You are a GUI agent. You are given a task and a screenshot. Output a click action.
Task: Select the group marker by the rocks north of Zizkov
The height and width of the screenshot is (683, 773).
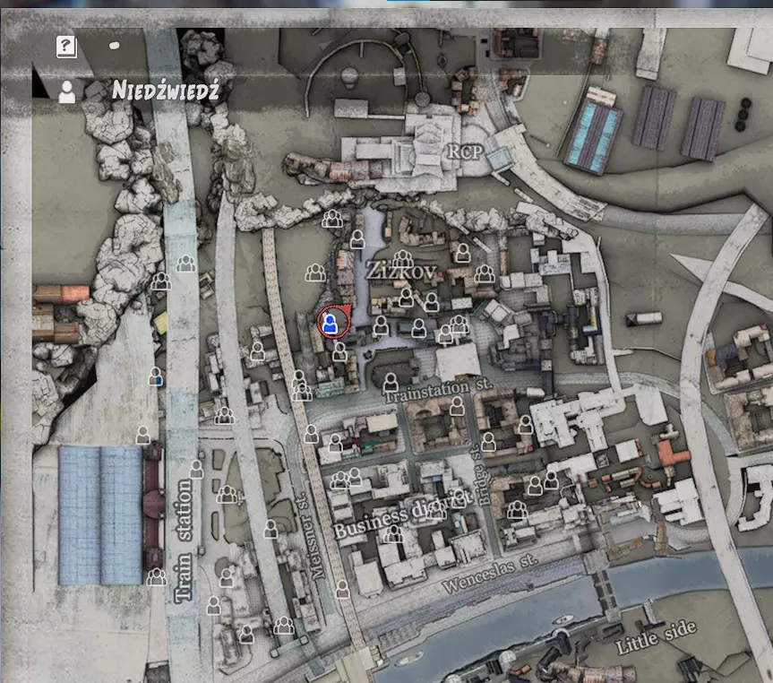[332, 218]
